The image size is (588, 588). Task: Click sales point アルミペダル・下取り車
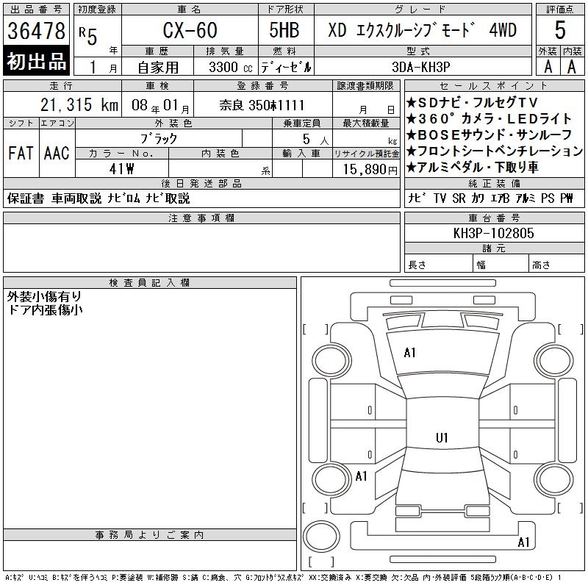tap(473, 167)
